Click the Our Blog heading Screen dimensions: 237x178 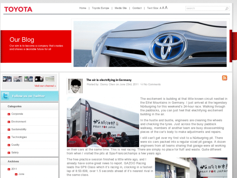(x=22, y=40)
